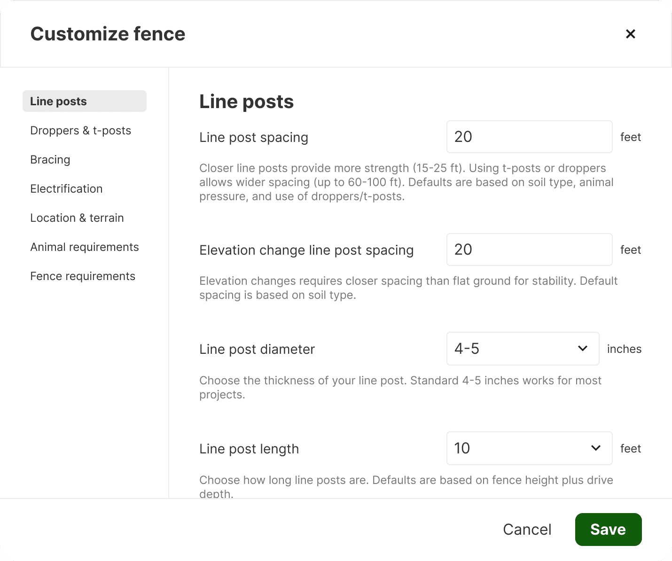Switch to the Electrification section
672x561 pixels.
66,189
